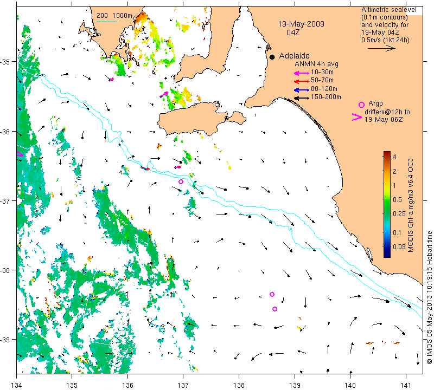Click the blue 80-120m legend arrow
The width and height of the screenshot is (434, 390).
click(x=302, y=90)
